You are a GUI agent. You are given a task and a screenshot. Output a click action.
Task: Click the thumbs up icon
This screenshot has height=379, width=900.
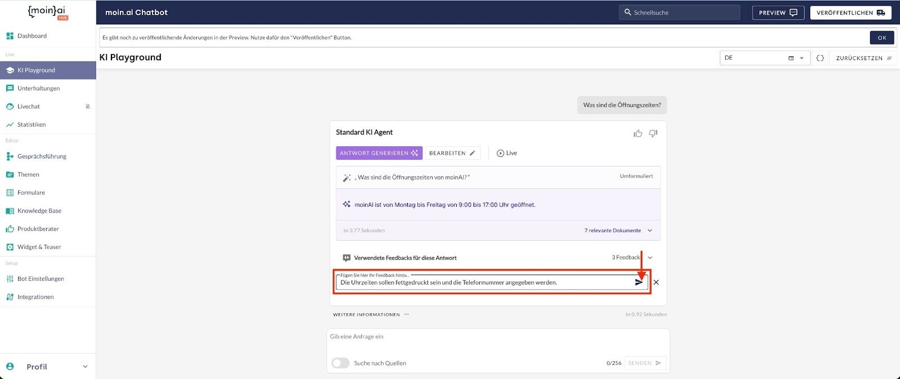click(637, 133)
